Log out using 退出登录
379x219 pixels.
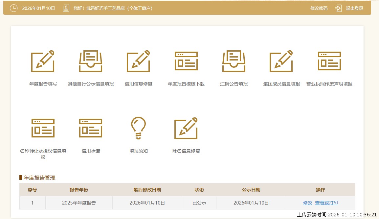point(355,8)
